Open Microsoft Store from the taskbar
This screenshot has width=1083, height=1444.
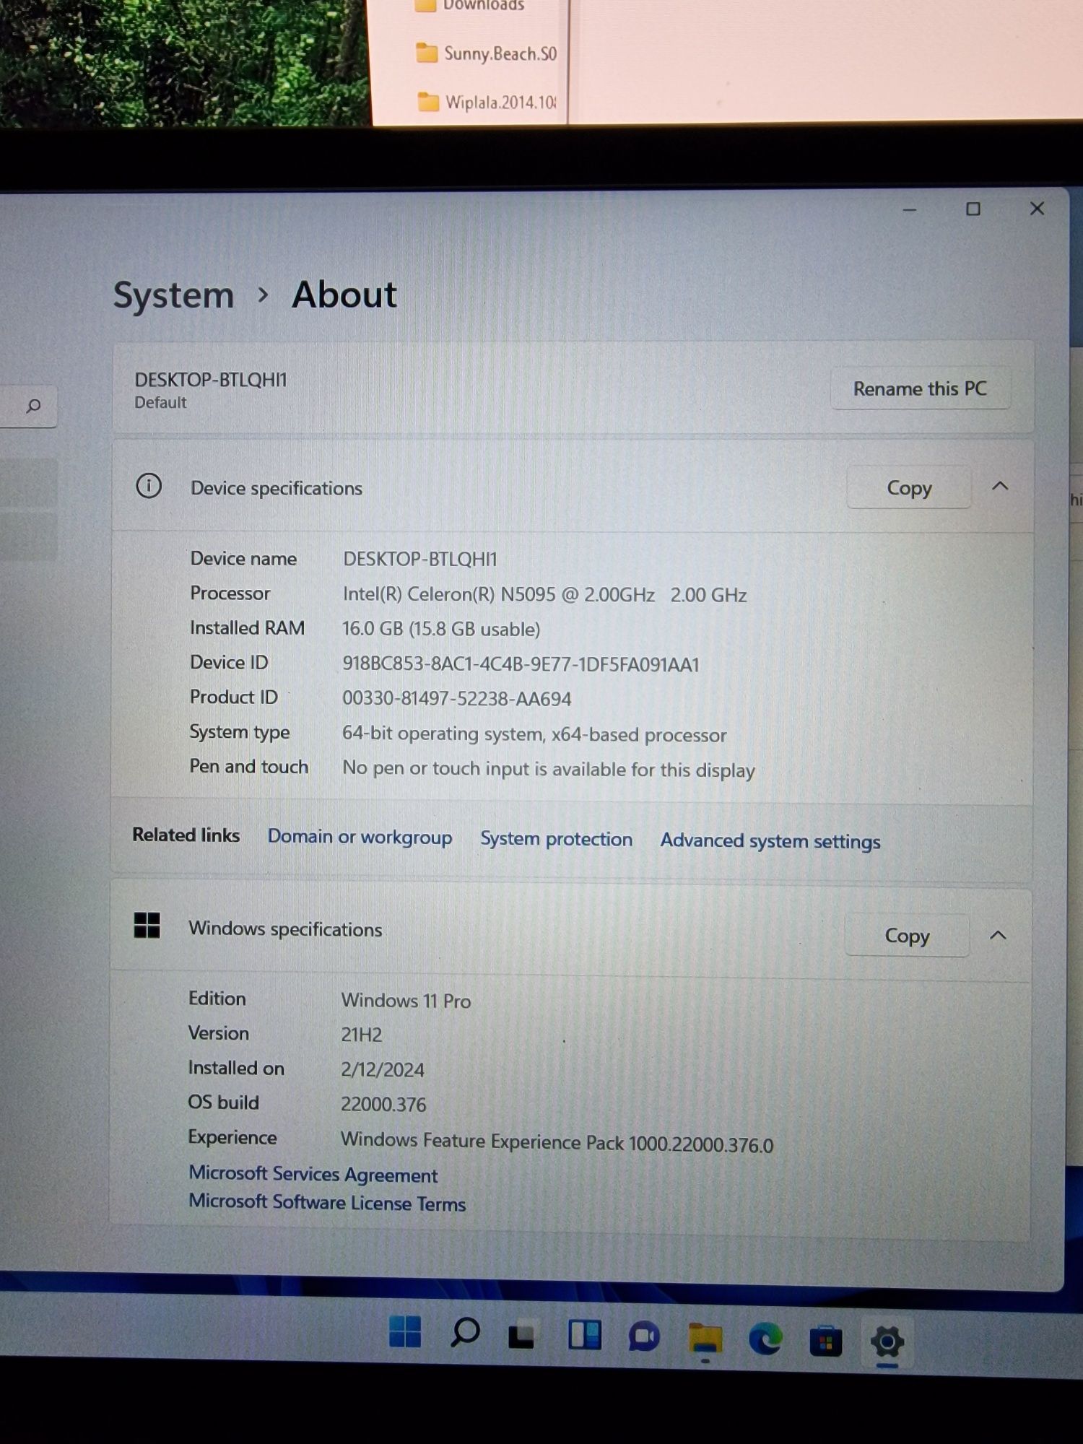tap(825, 1341)
